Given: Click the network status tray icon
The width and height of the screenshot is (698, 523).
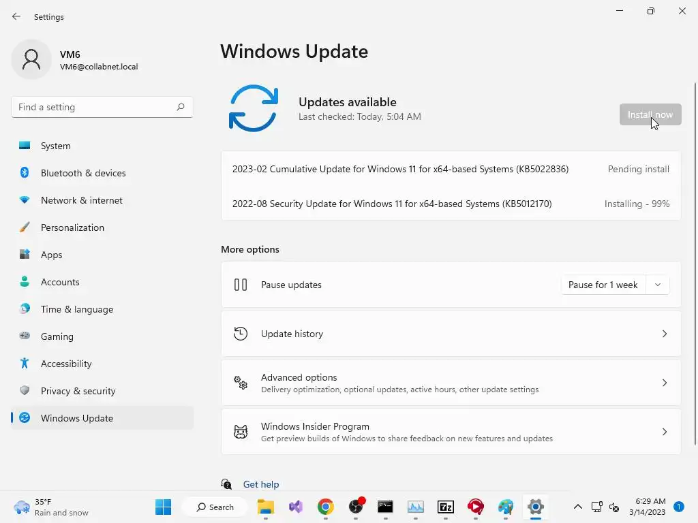Looking at the screenshot, I should click(x=596, y=507).
